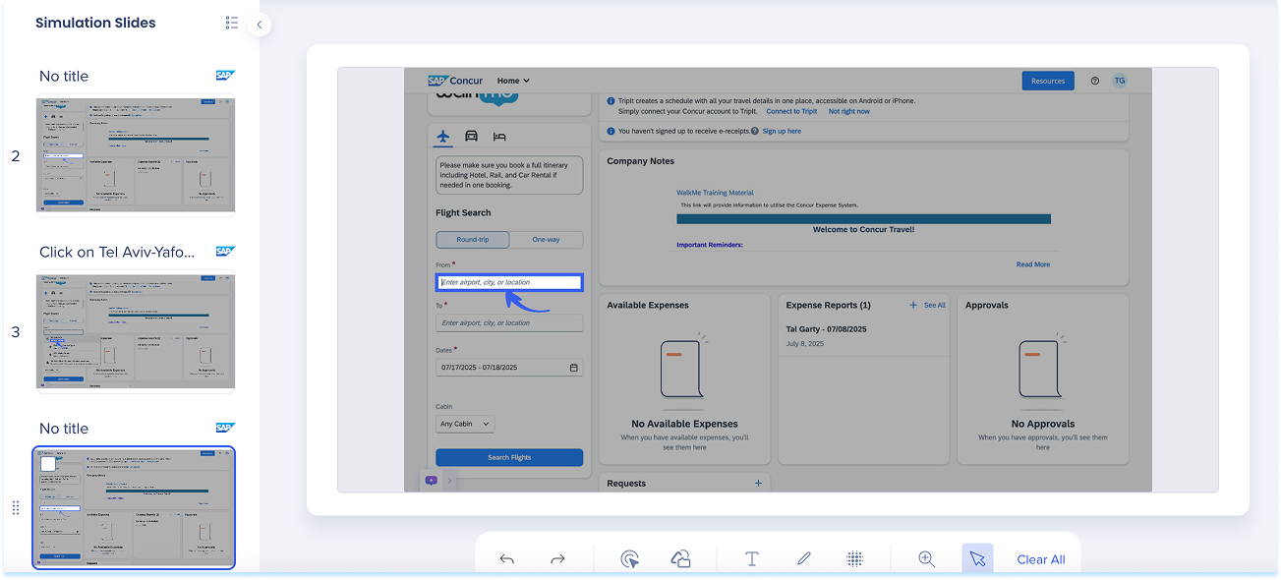The image size is (1281, 580).
Task: Collapse the Simulation Slides panel
Action: 260,24
